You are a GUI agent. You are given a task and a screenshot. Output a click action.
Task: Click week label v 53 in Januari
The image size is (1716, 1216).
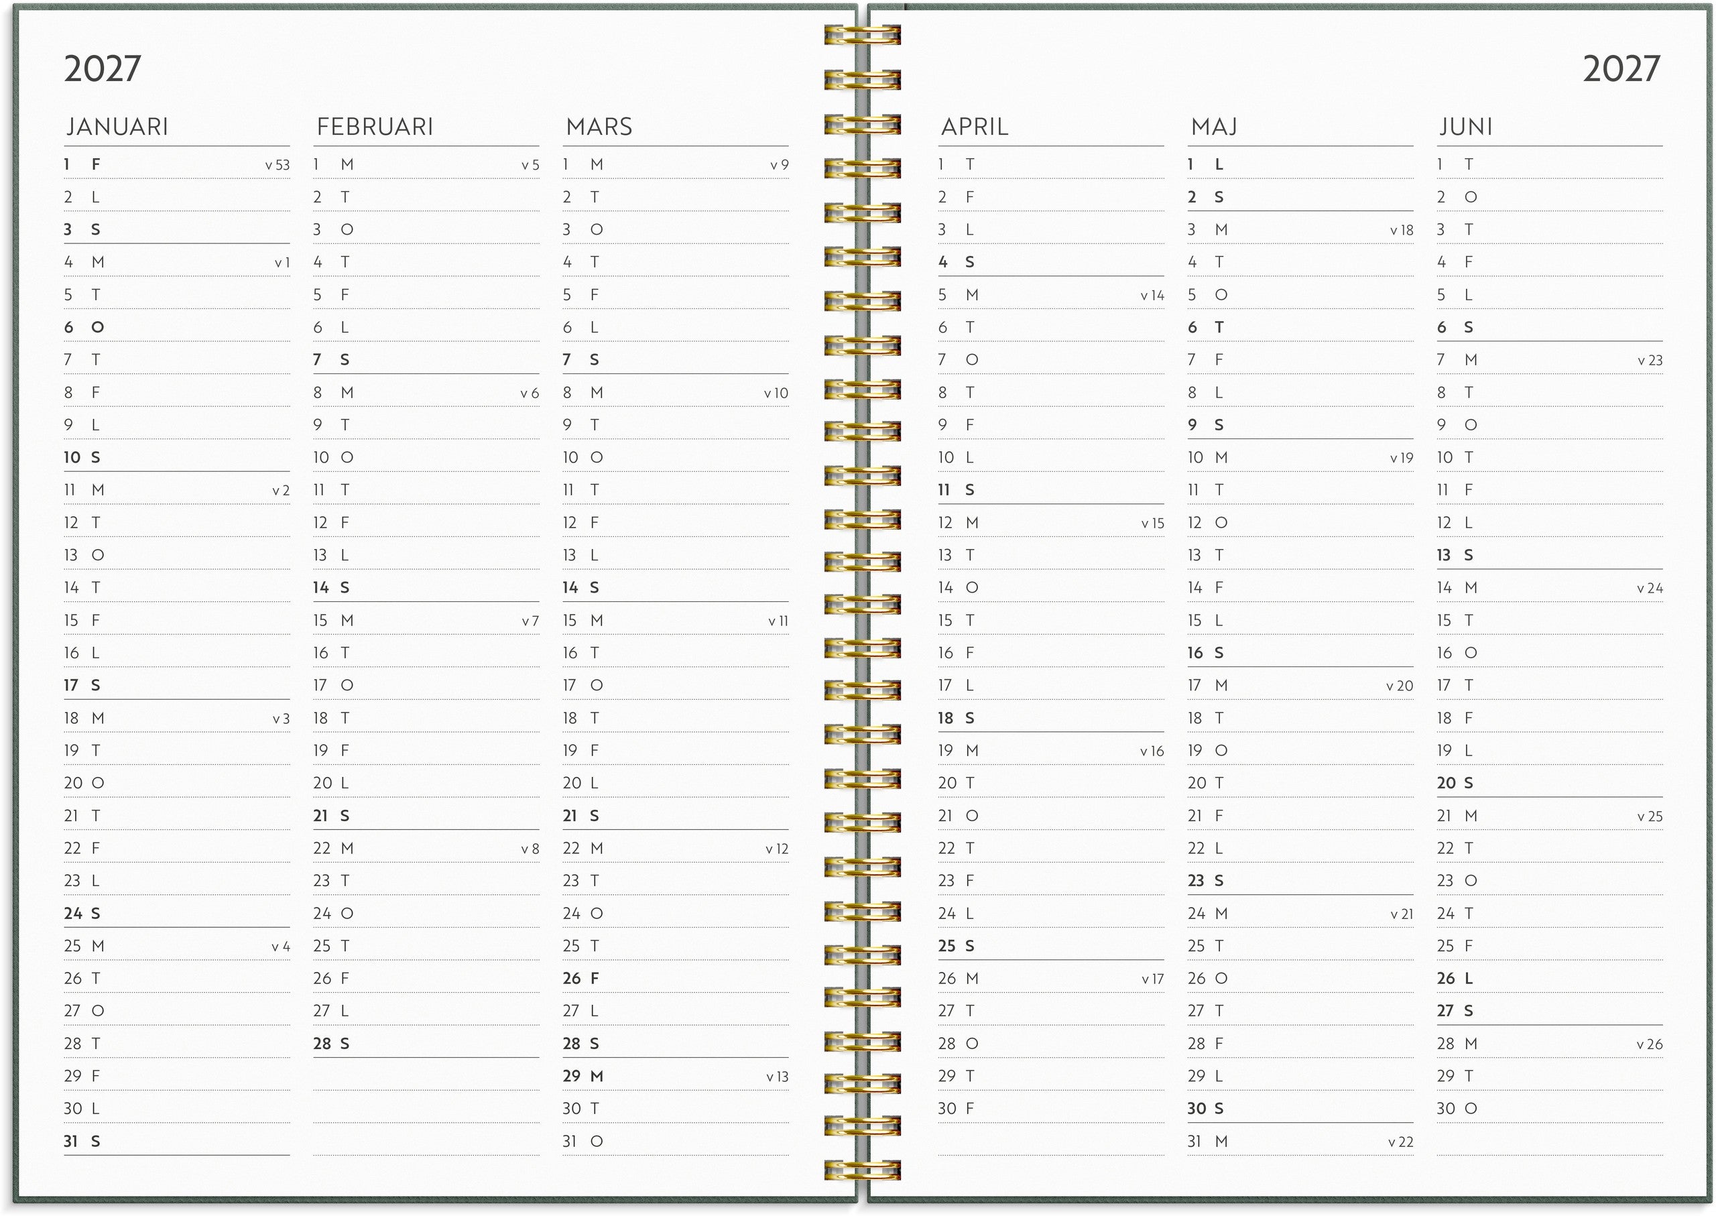(277, 166)
